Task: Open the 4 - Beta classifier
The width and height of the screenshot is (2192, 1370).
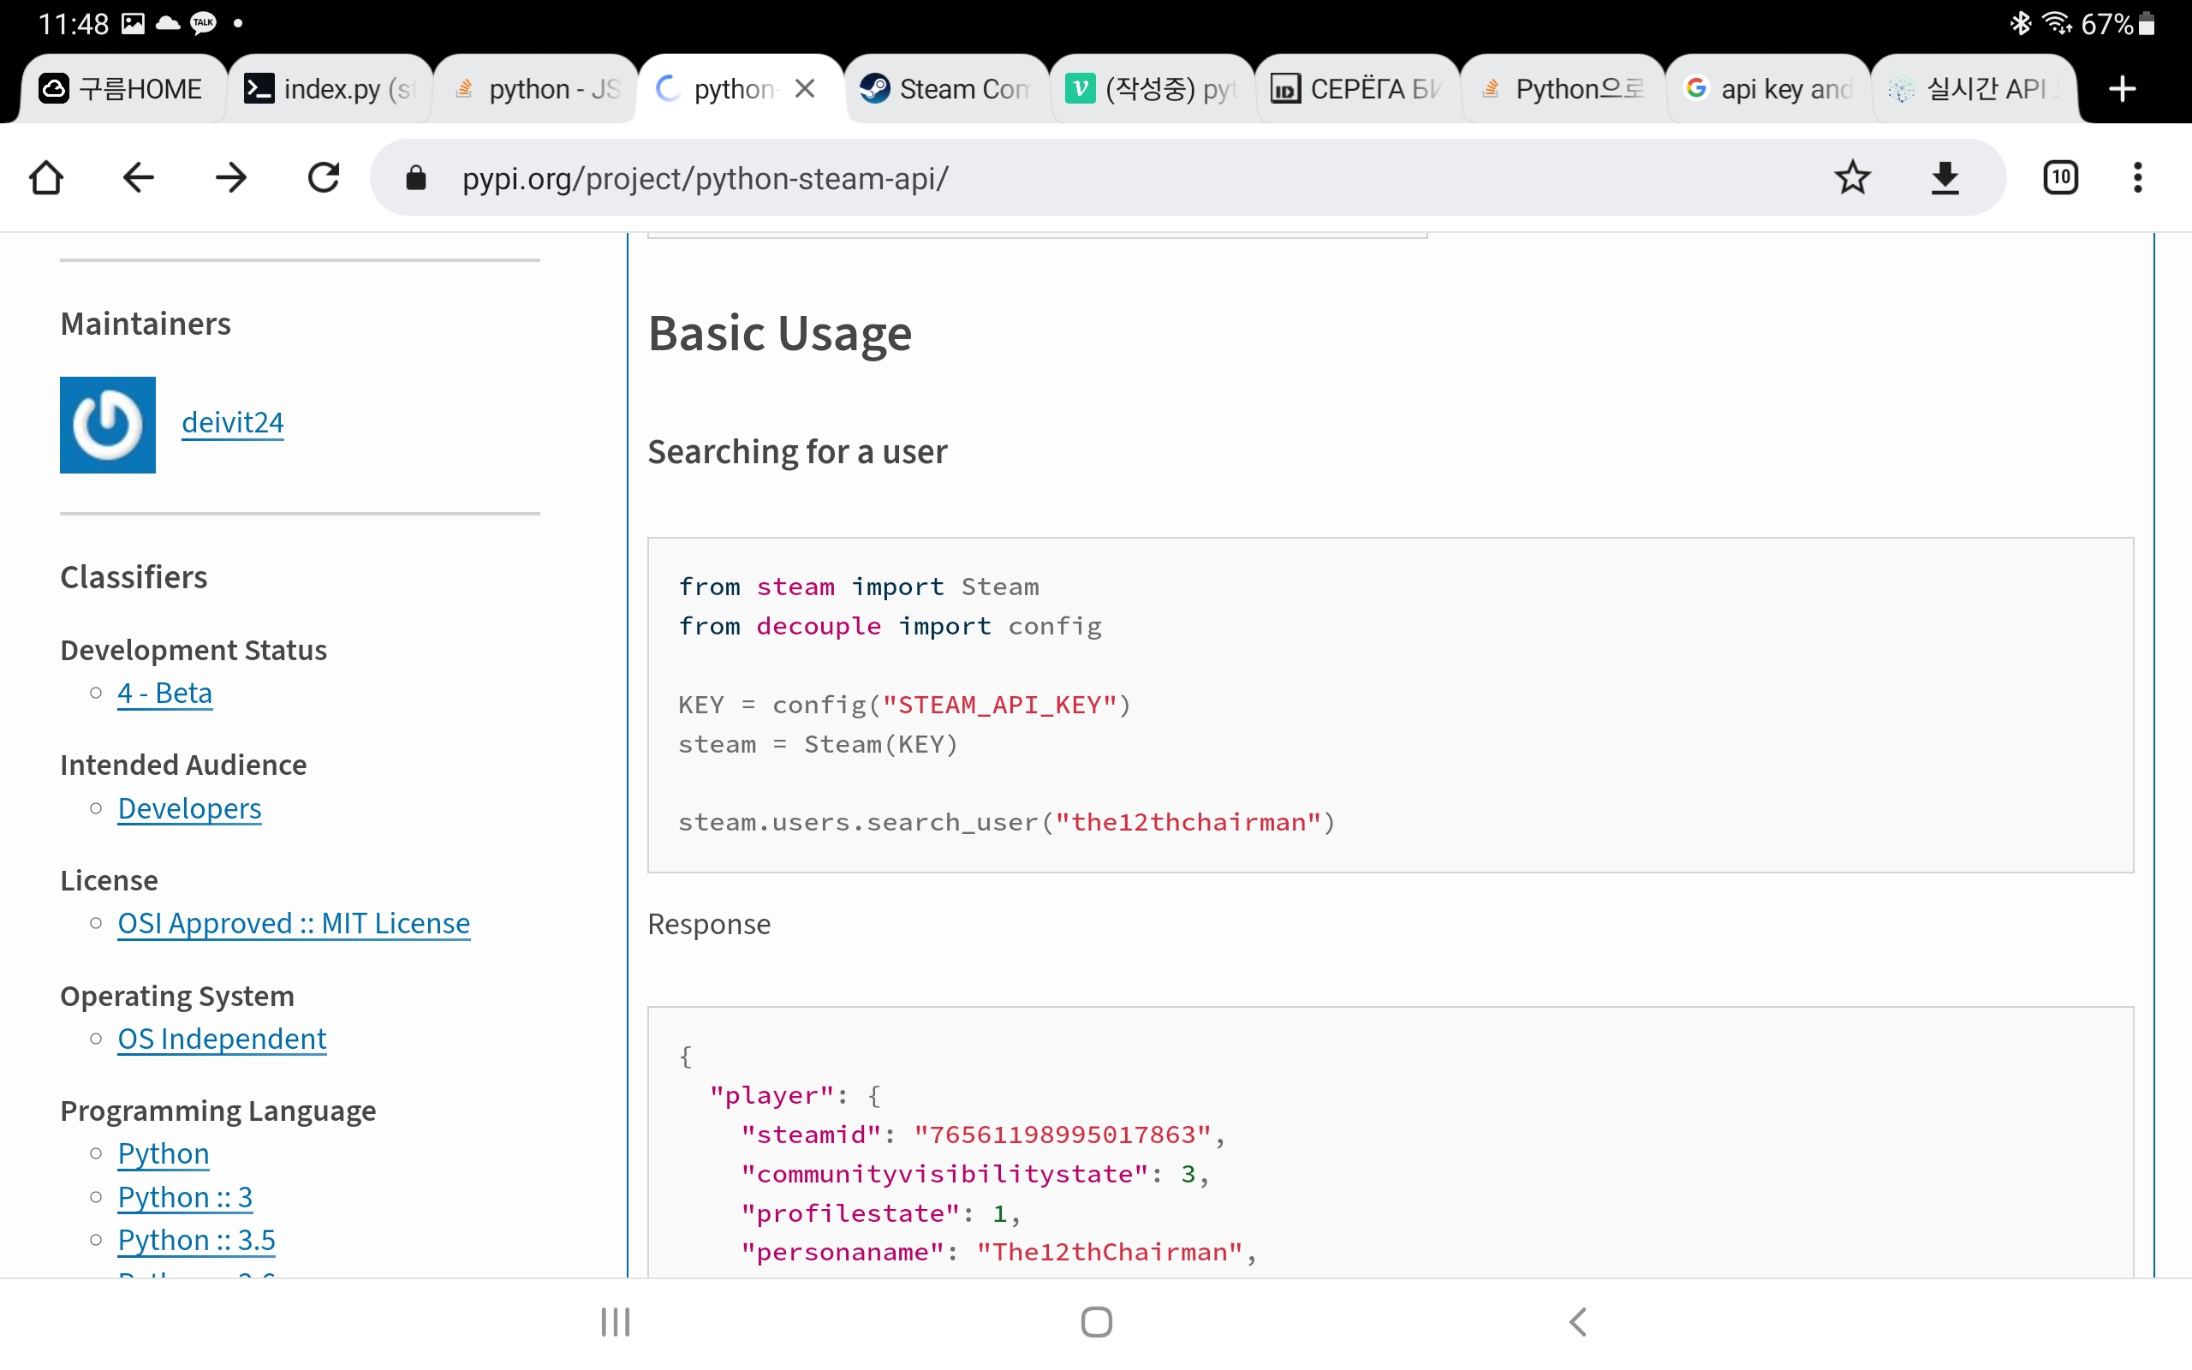Action: pos(165,694)
